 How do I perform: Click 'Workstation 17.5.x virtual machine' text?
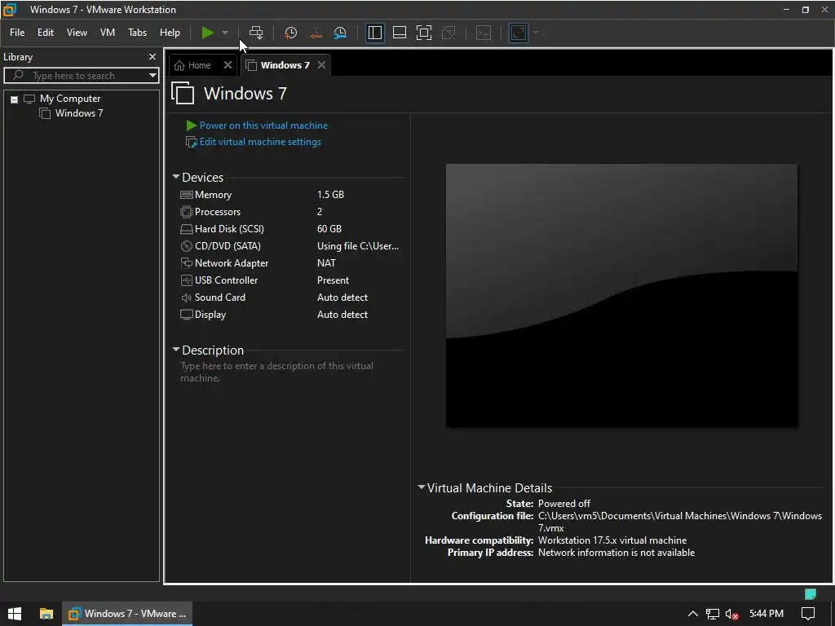[x=612, y=540]
